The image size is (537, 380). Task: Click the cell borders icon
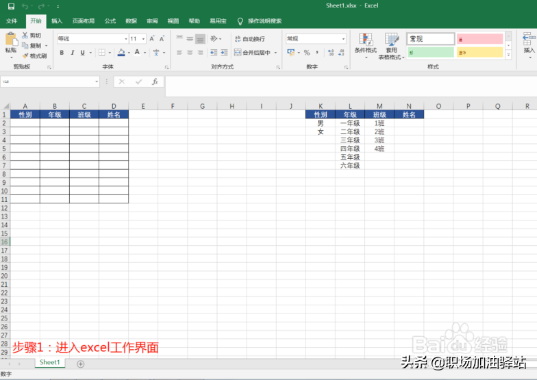coord(101,52)
